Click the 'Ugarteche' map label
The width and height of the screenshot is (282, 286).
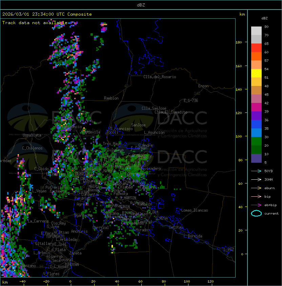pos(84,216)
